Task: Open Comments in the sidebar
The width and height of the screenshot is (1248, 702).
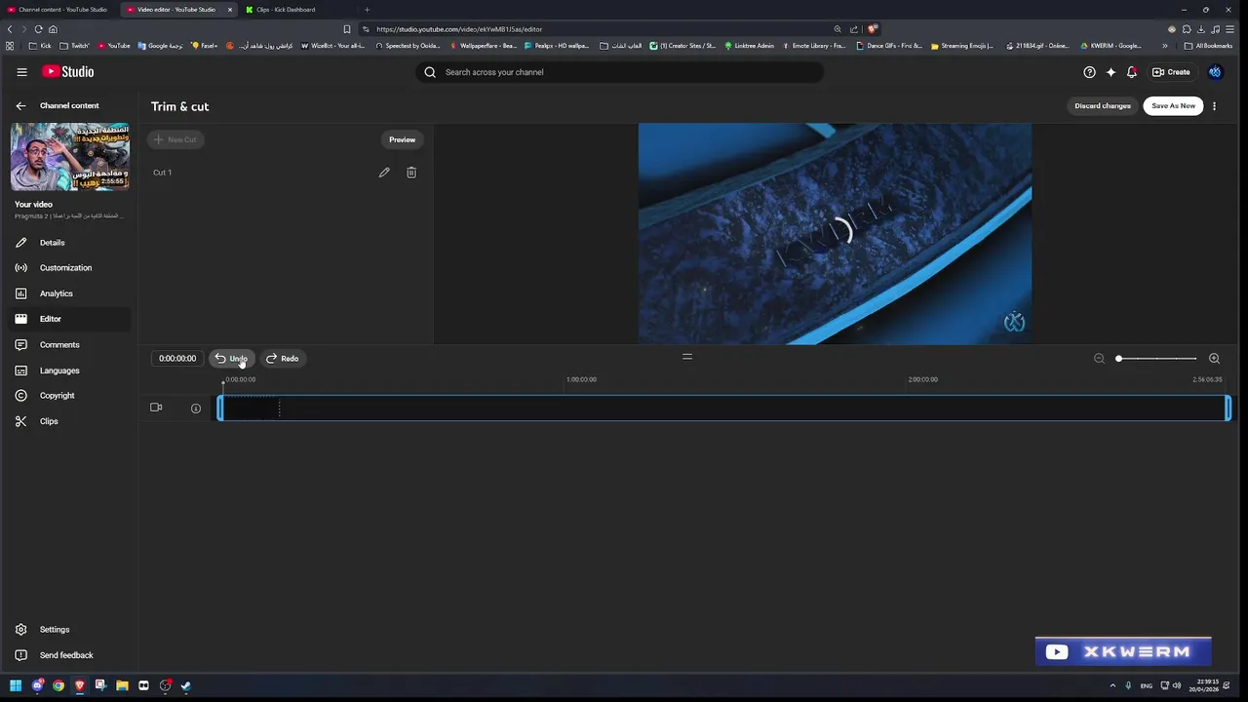Action: click(x=68, y=345)
